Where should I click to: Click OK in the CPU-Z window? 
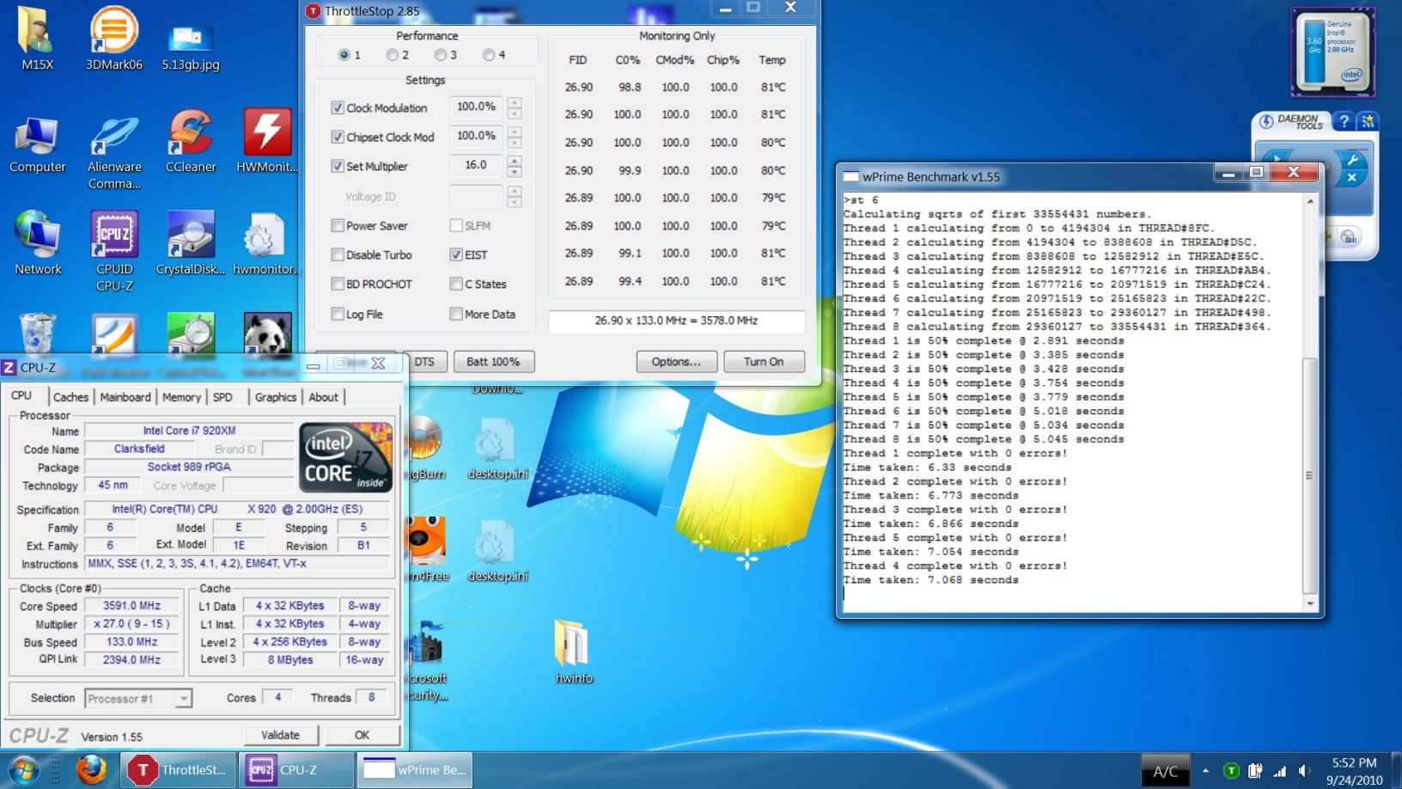tap(362, 735)
